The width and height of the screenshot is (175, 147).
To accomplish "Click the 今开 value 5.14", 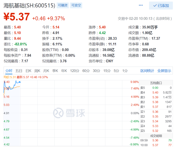I will [56, 27].
